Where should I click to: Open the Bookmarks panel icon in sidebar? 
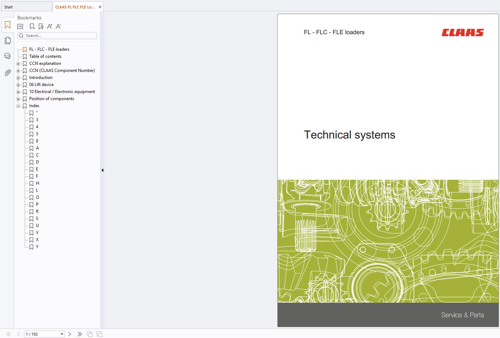tap(7, 25)
